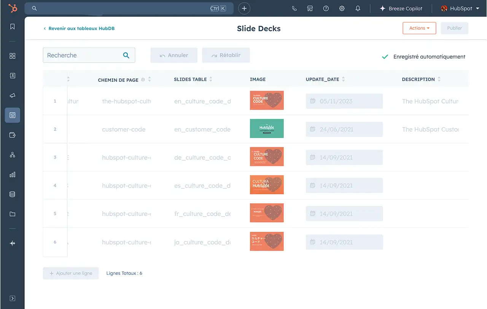
Task: Sort by SLIDES TABLE column header
Action: point(211,80)
